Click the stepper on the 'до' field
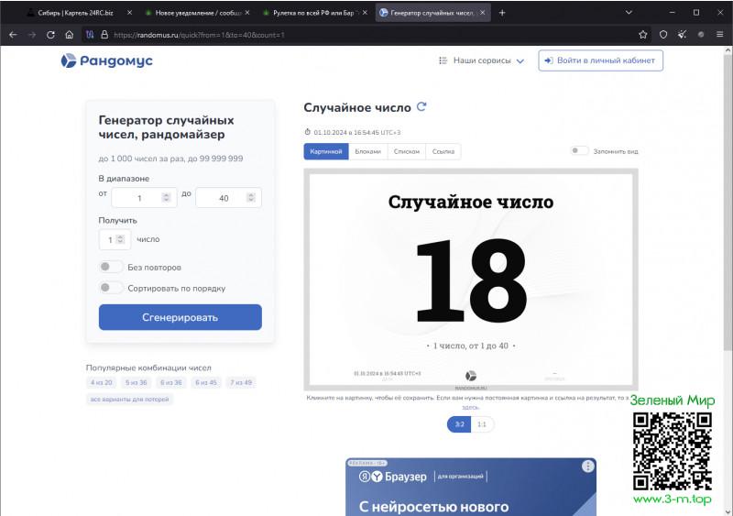 click(x=250, y=198)
